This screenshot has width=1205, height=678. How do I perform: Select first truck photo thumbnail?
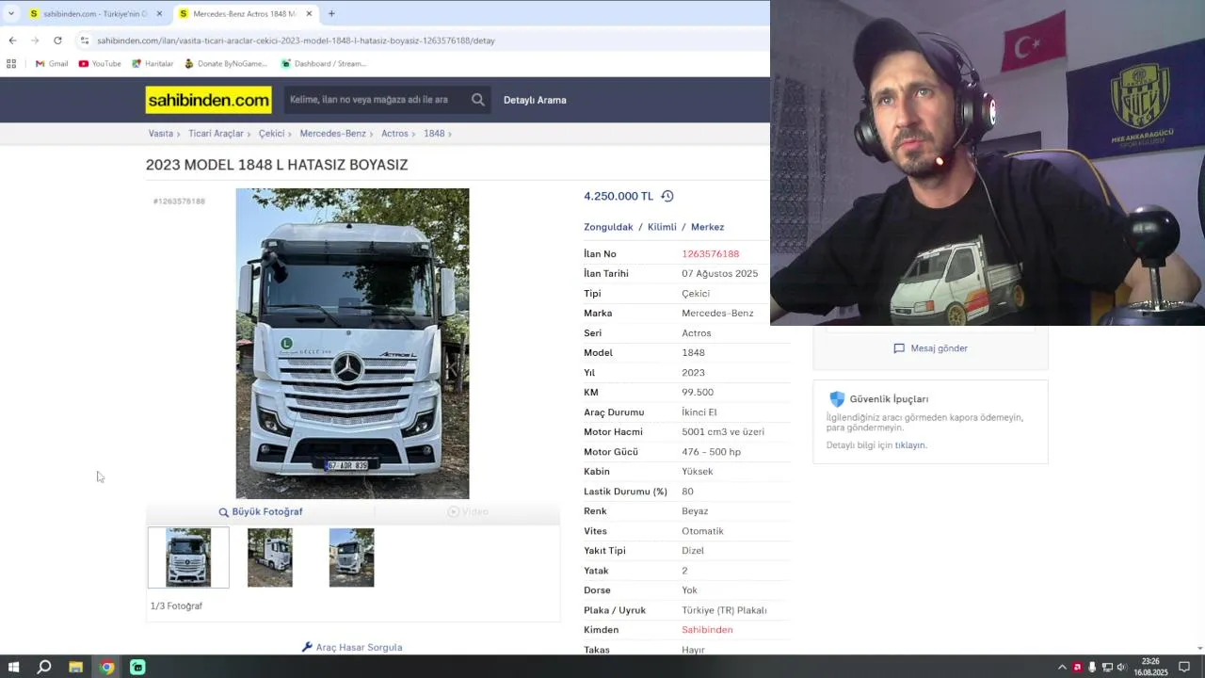pyautogui.click(x=188, y=557)
